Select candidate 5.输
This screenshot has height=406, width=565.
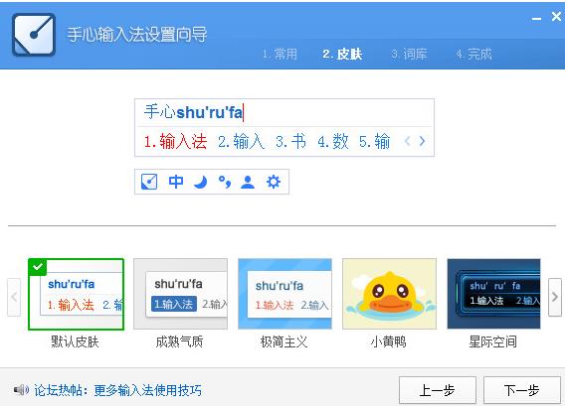pos(374,141)
